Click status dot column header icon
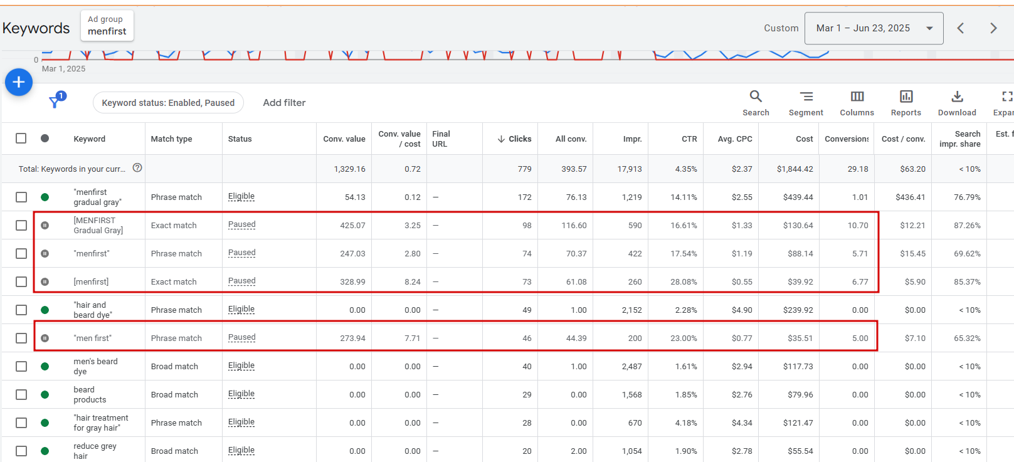The height and width of the screenshot is (462, 1014). click(45, 139)
